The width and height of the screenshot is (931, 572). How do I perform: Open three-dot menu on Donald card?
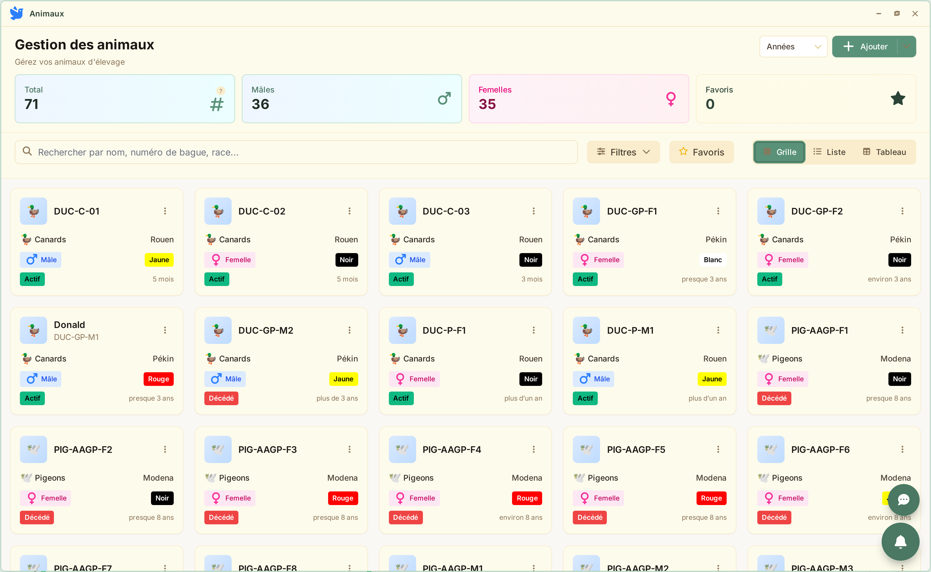point(165,330)
